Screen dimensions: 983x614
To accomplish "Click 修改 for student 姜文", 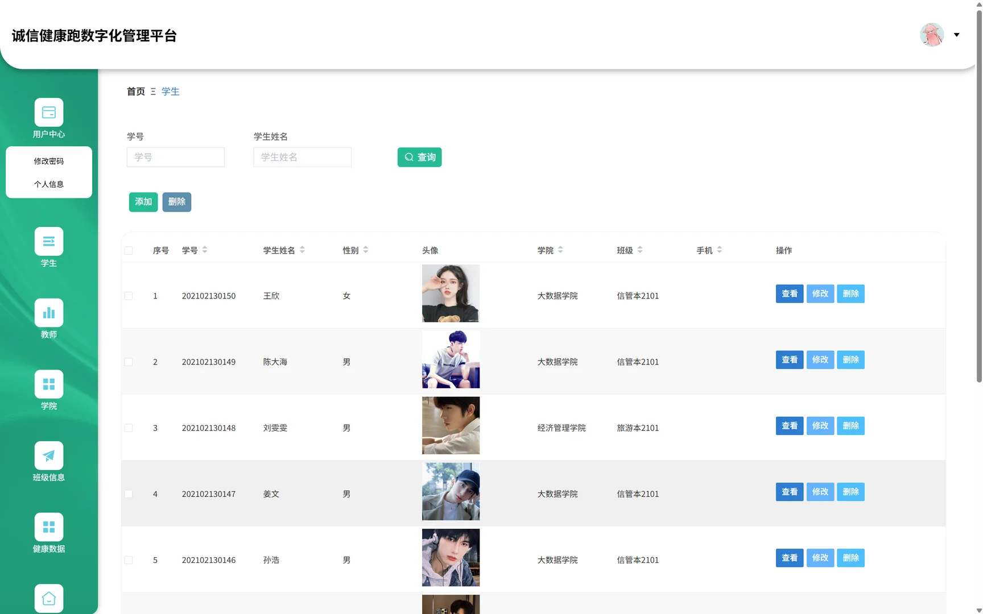I will (x=820, y=492).
